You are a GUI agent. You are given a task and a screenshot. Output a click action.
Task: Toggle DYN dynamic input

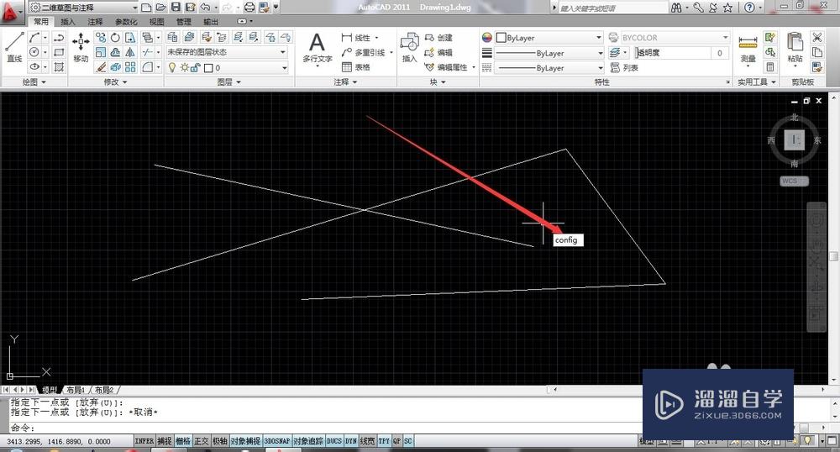351,441
